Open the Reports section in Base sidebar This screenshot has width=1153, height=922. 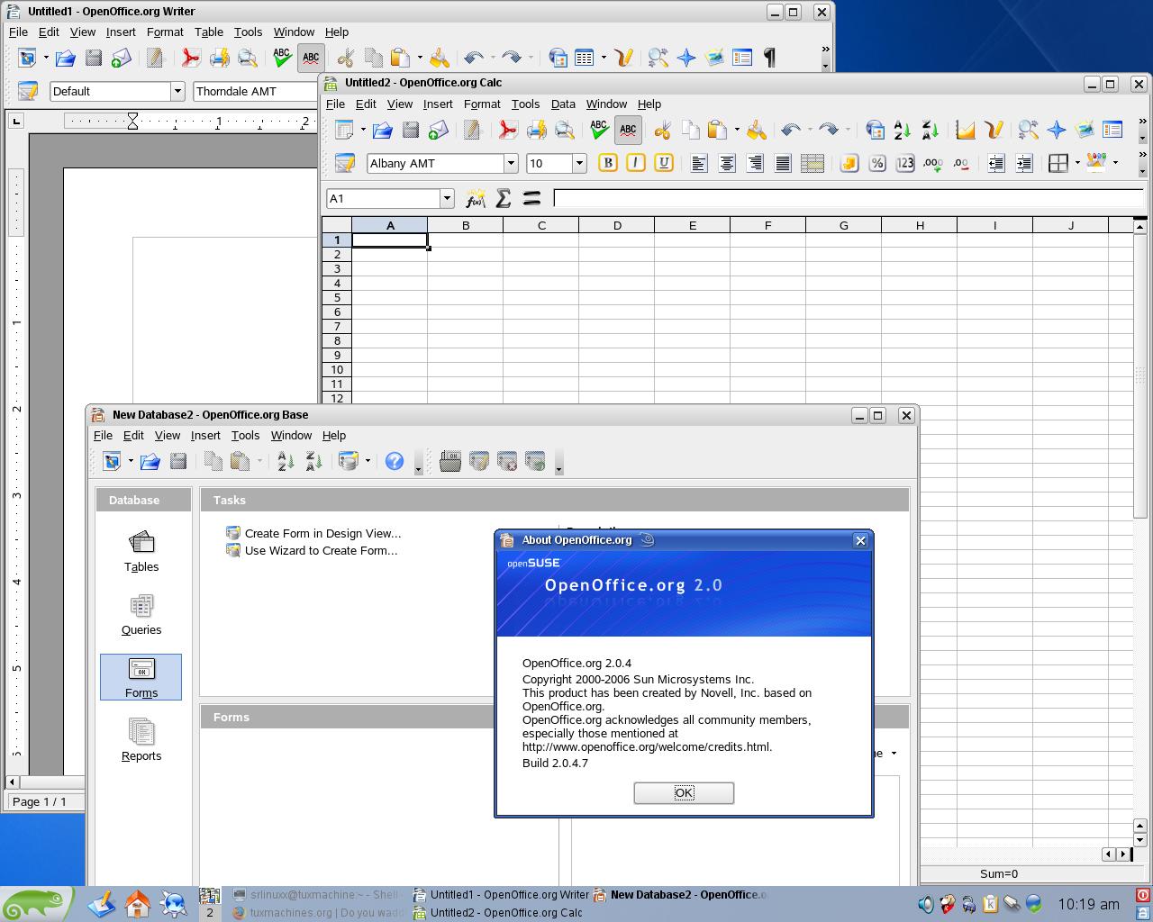pyautogui.click(x=141, y=741)
